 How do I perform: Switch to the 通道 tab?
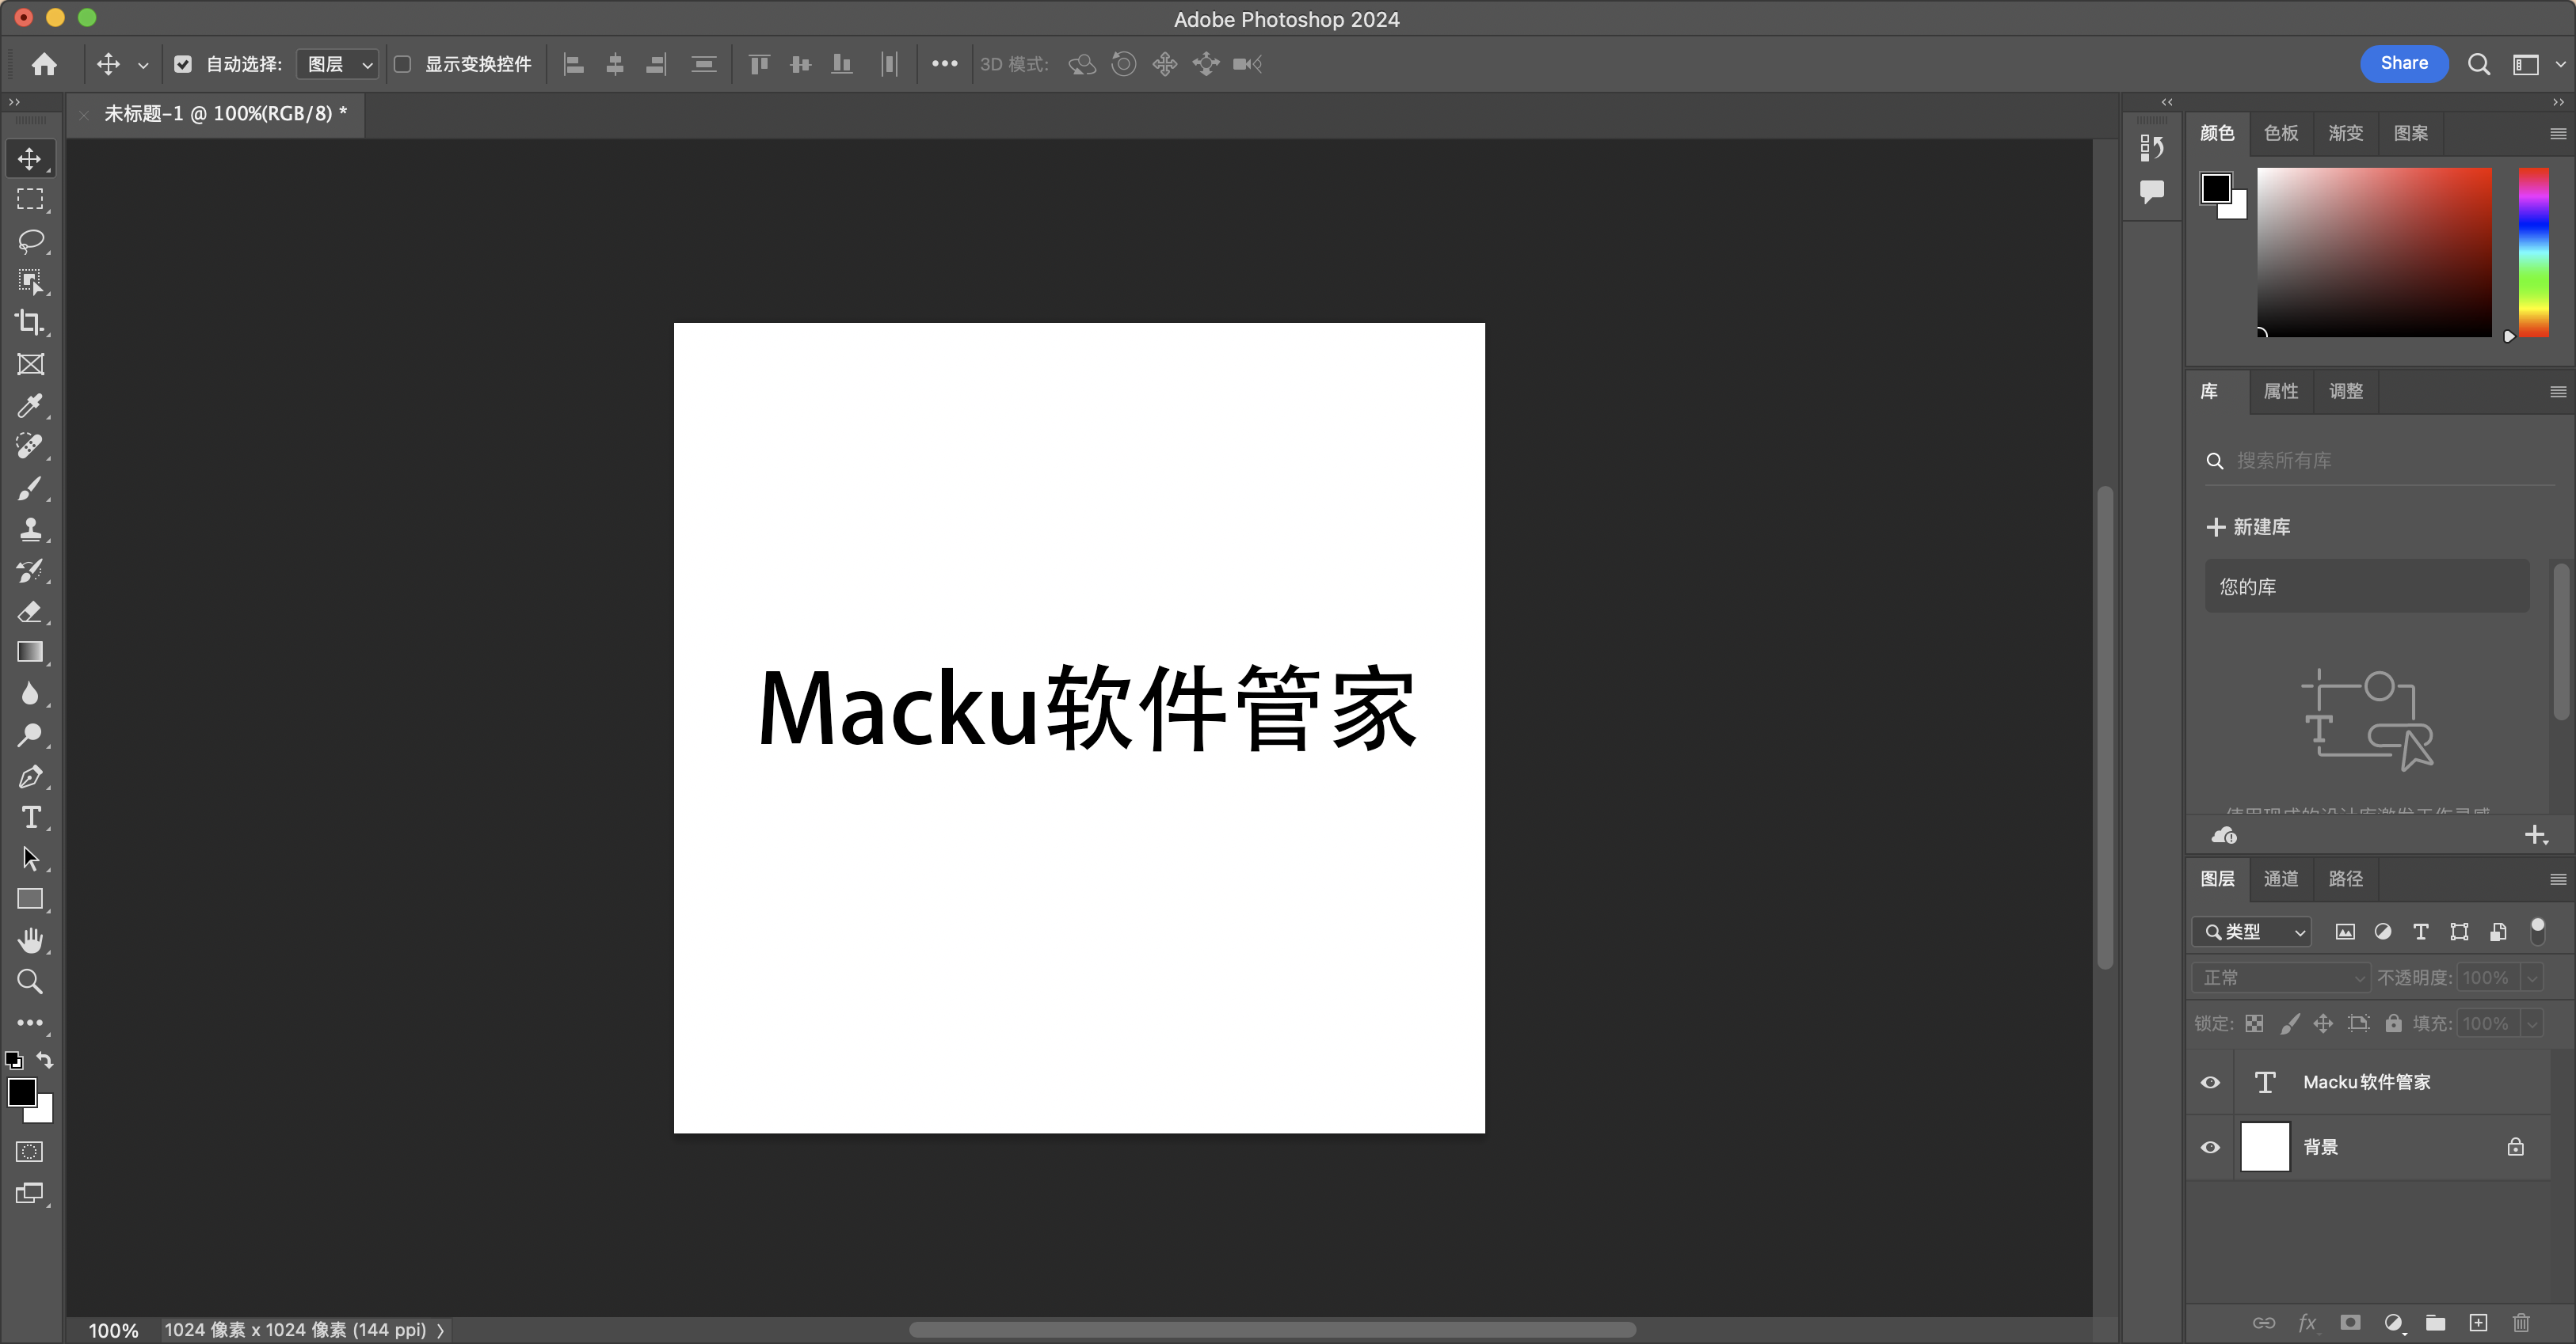pos(2281,879)
